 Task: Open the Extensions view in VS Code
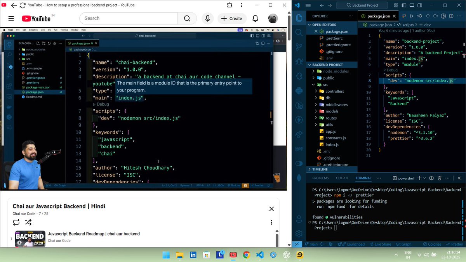point(299,76)
